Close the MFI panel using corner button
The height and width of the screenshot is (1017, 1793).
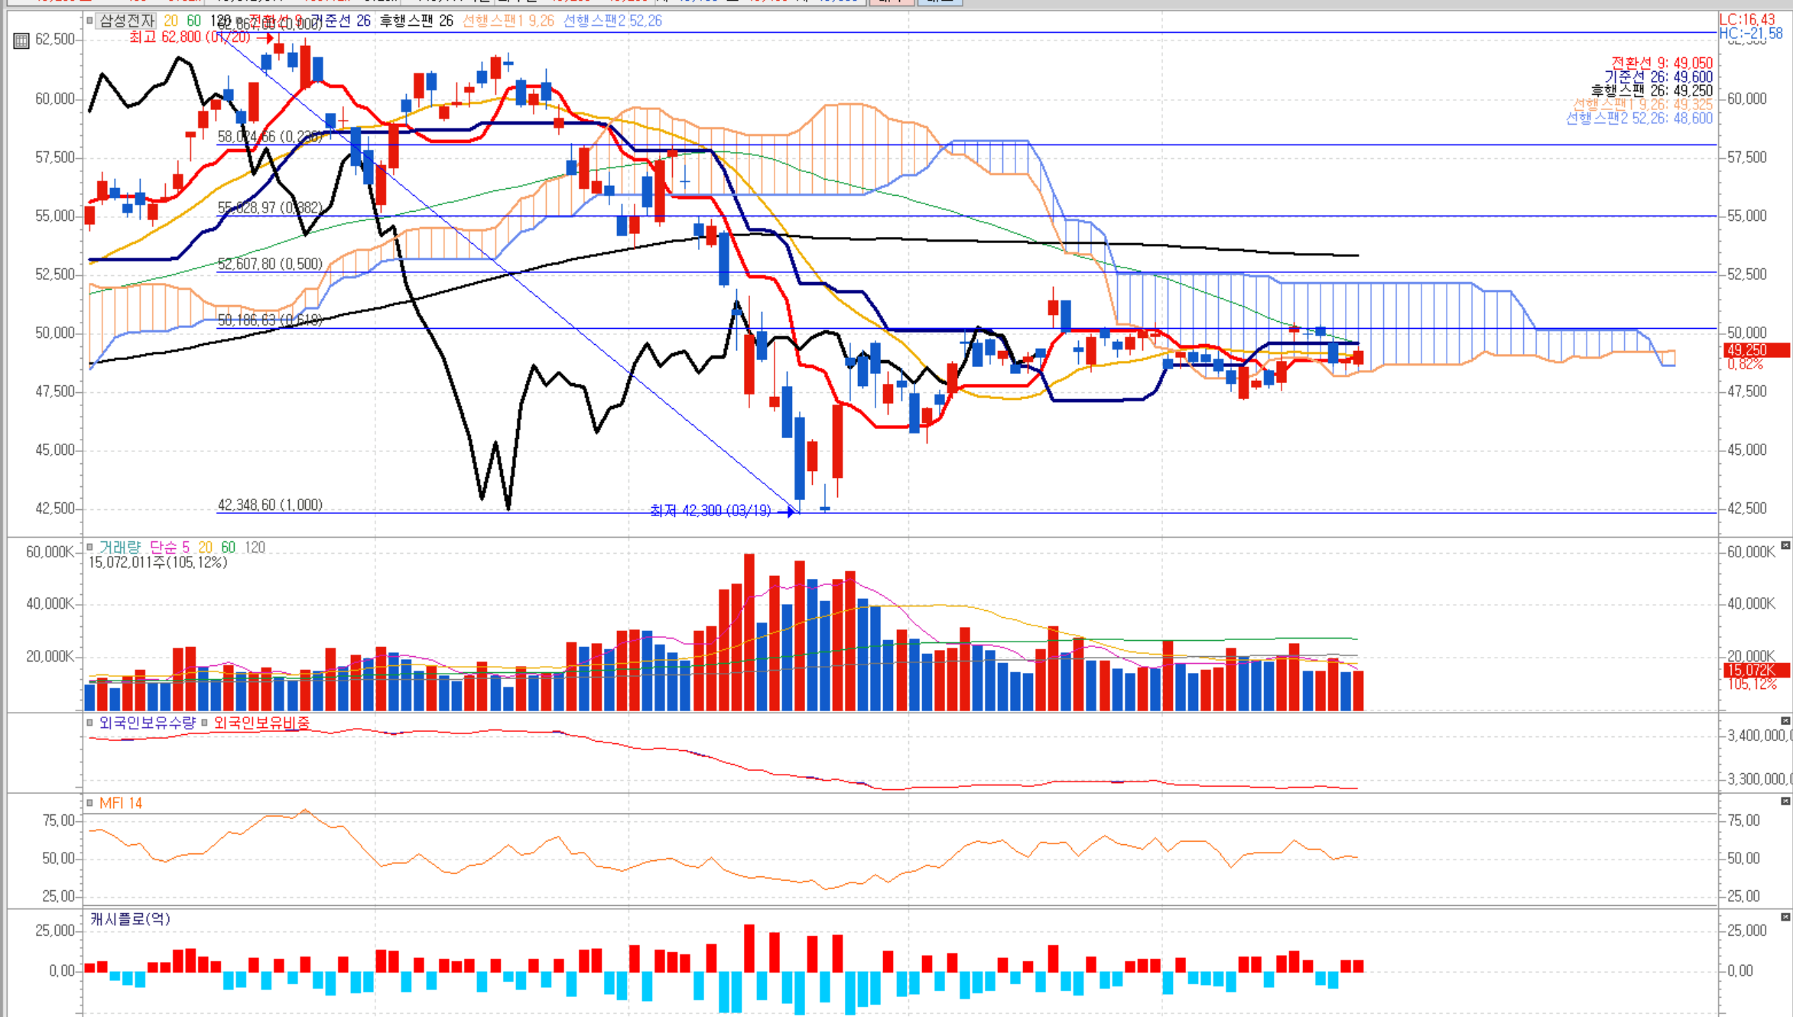[x=1785, y=801]
